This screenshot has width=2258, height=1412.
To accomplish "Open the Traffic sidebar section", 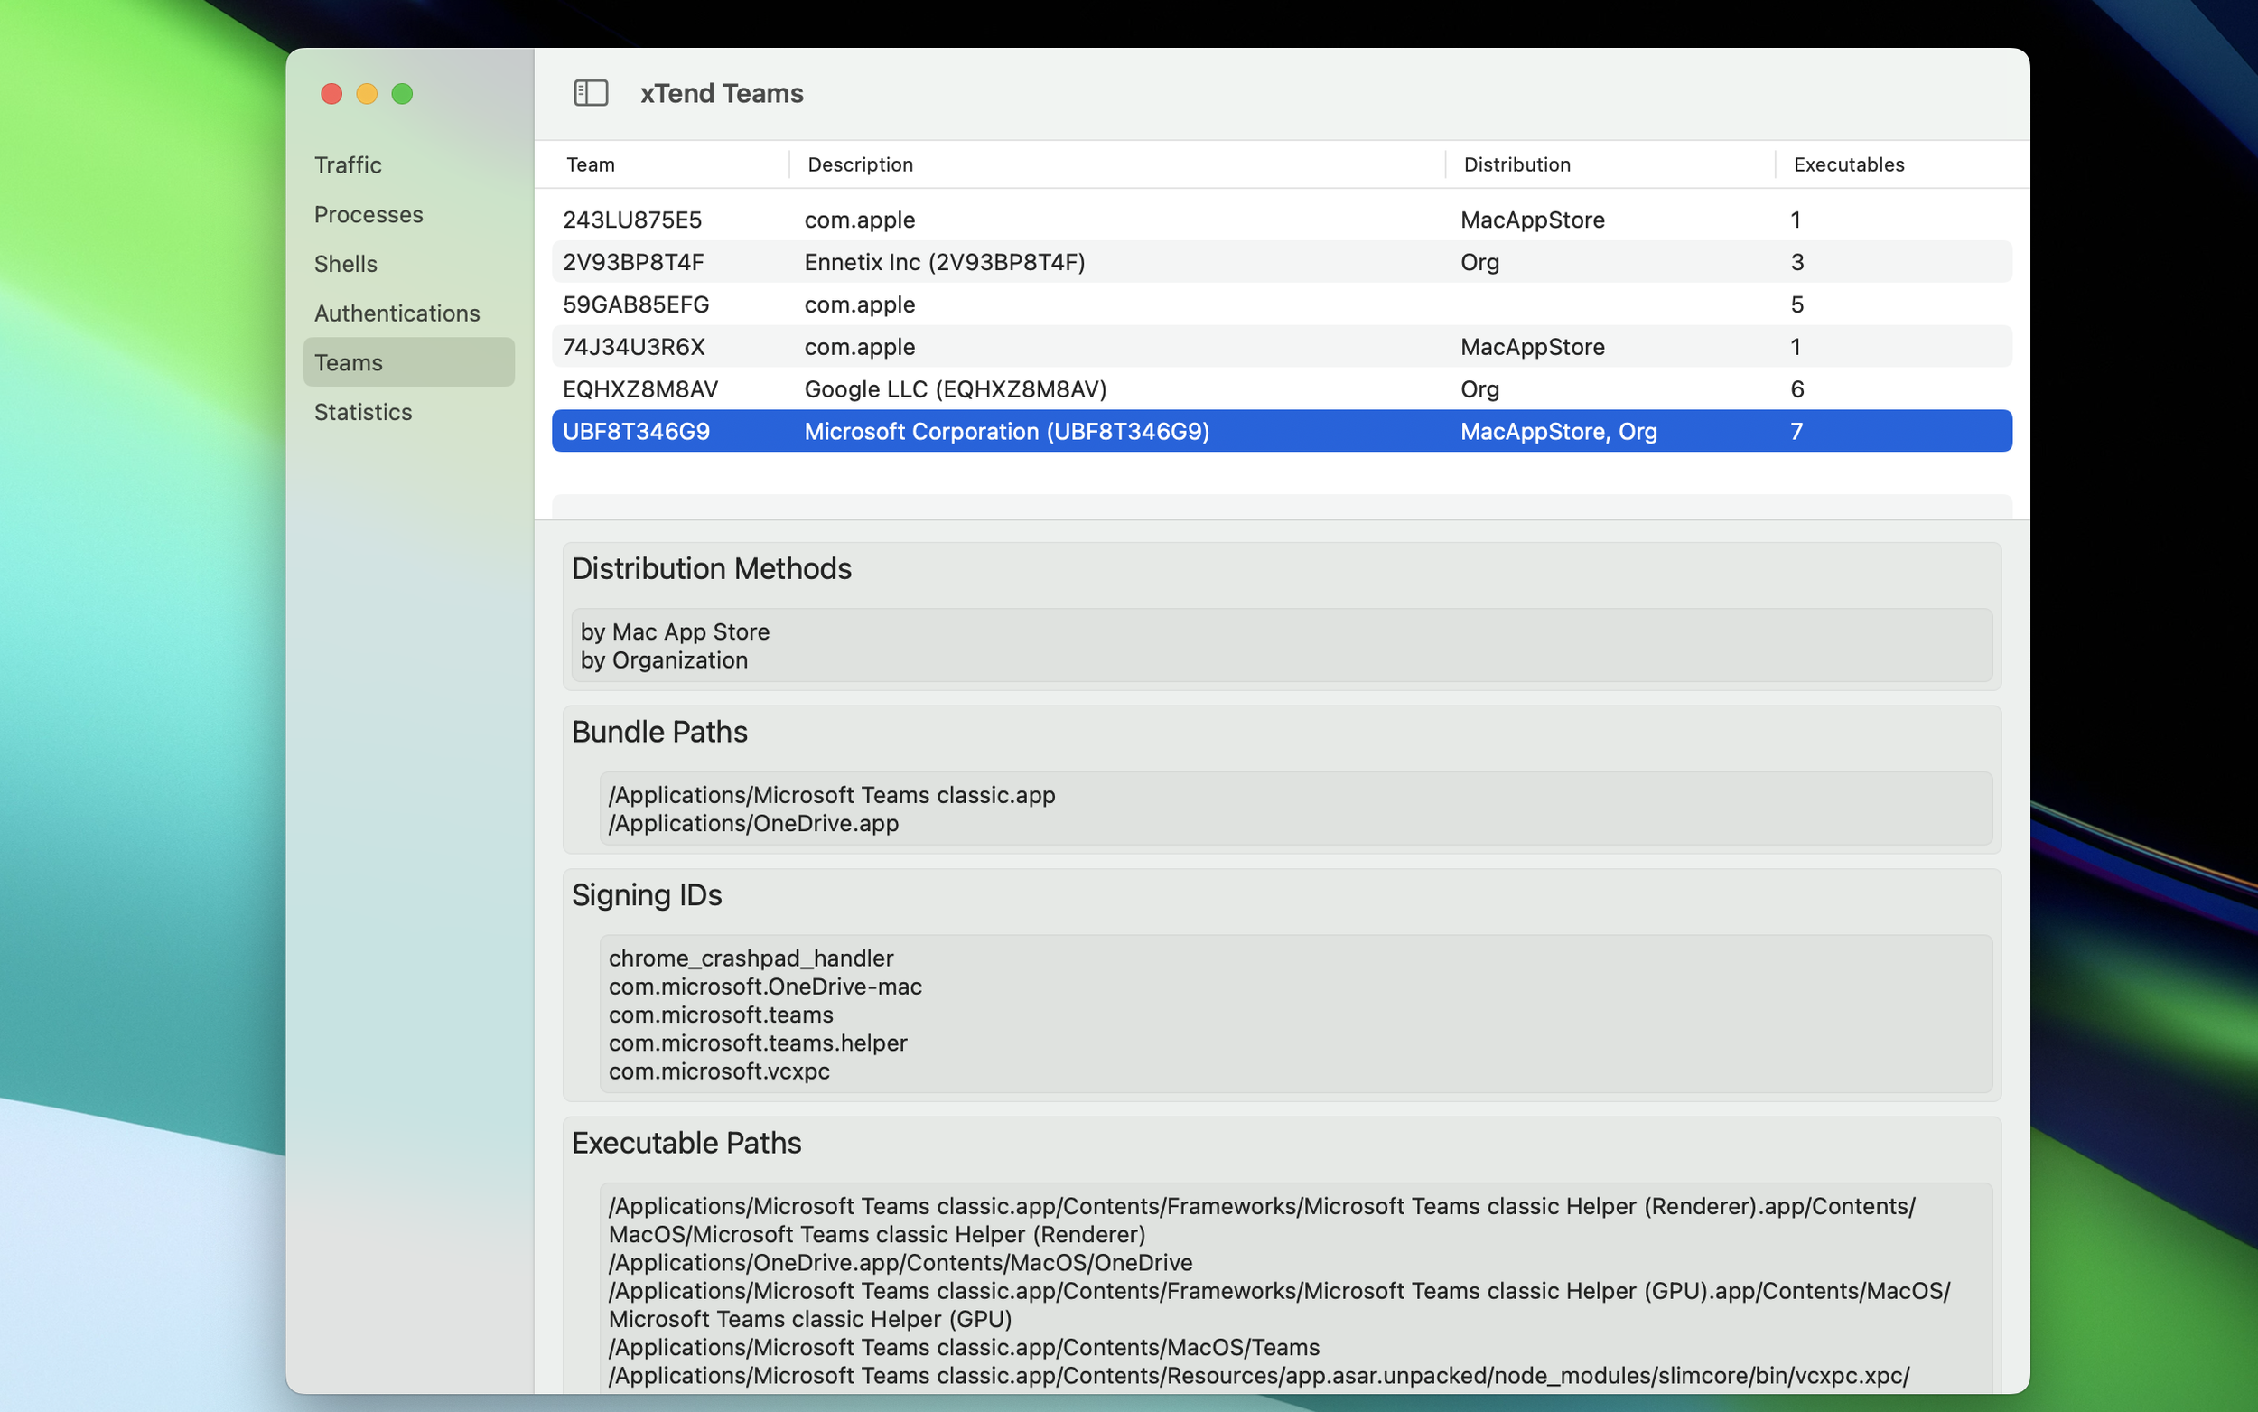I will pyautogui.click(x=348, y=165).
